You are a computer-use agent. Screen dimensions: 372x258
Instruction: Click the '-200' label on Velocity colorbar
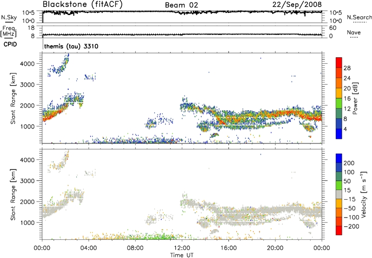tap(351, 226)
